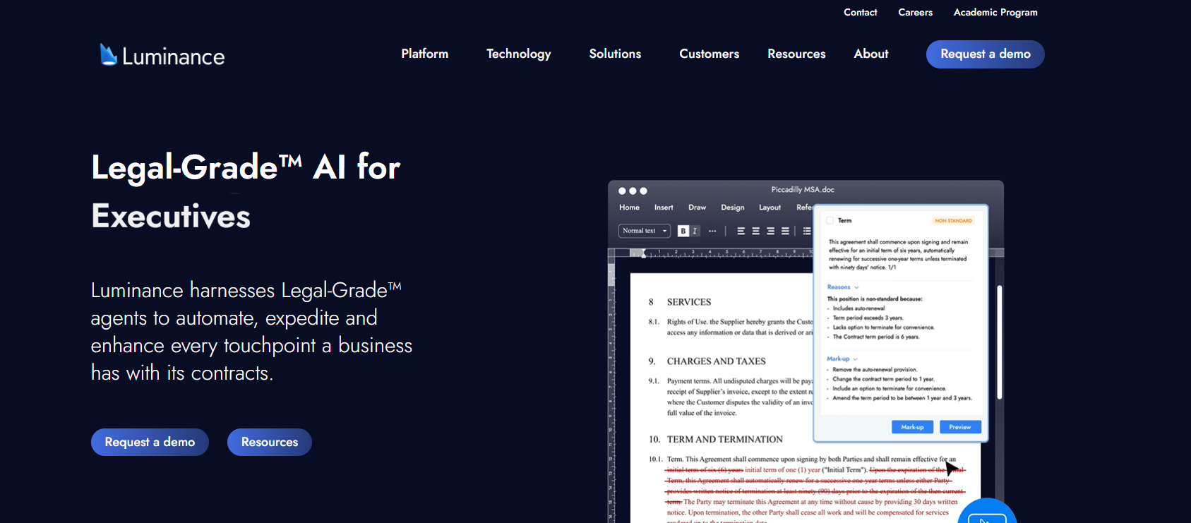
Task: Click the SERVICES heading in the document
Action: [689, 302]
